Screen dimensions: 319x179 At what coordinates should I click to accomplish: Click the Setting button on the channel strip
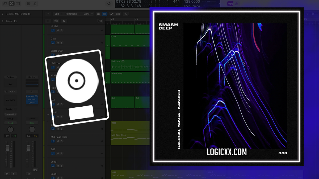click(x=11, y=77)
